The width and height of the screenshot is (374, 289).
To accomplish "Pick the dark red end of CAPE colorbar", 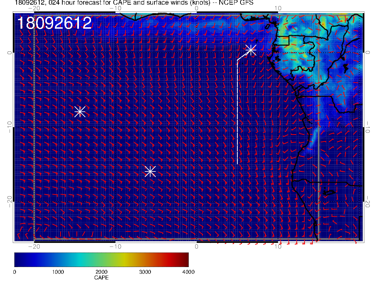I will (186, 260).
